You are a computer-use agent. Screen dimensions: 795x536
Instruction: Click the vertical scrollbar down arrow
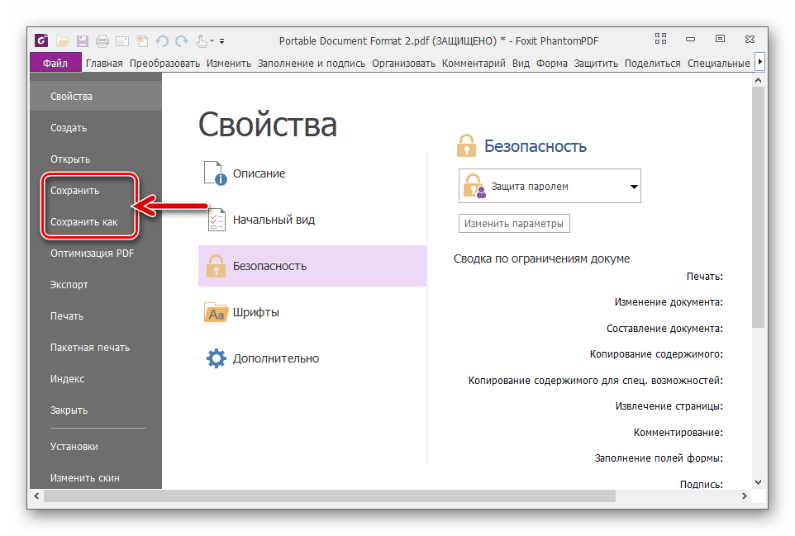click(759, 481)
